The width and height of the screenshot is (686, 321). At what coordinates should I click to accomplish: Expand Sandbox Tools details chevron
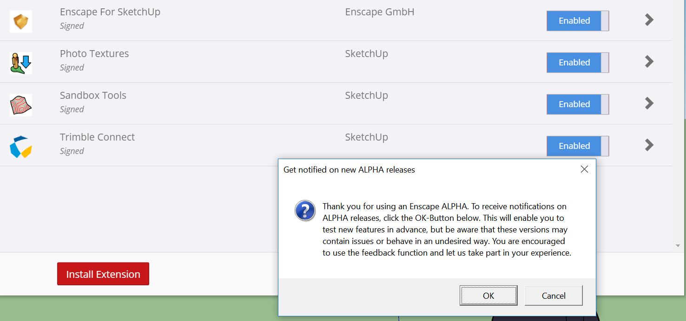[649, 103]
